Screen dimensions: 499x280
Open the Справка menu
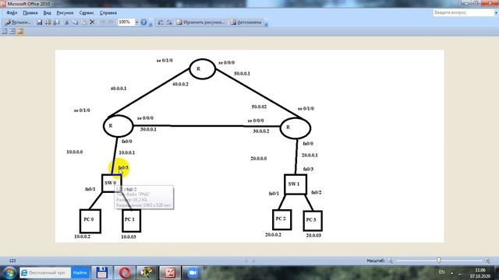[108, 13]
